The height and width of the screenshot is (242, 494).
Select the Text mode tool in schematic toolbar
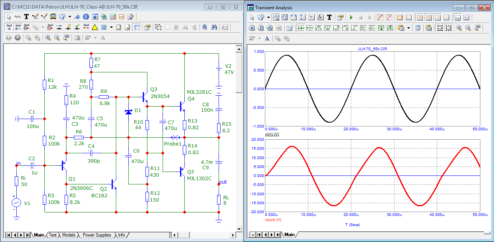click(26, 17)
